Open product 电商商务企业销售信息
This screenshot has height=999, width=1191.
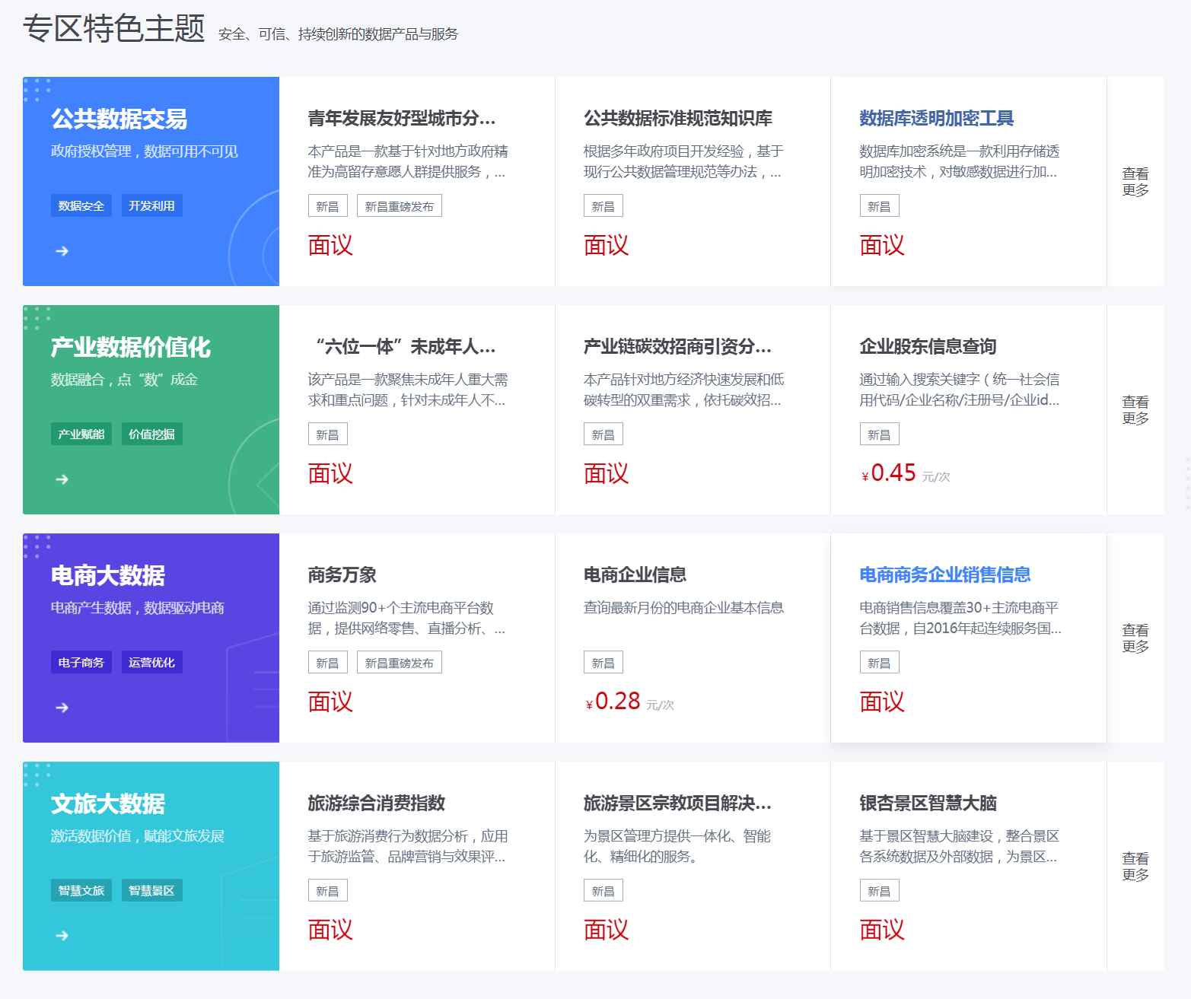[x=945, y=575]
